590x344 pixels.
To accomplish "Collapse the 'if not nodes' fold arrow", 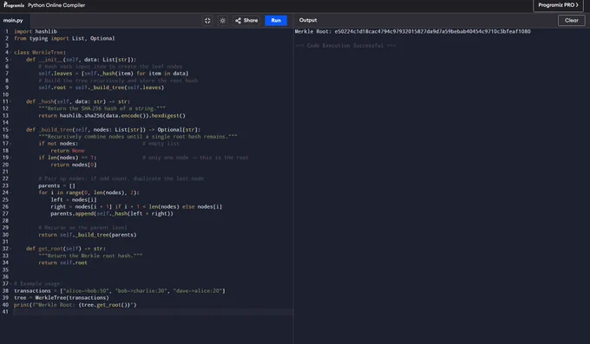I will point(10,144).
